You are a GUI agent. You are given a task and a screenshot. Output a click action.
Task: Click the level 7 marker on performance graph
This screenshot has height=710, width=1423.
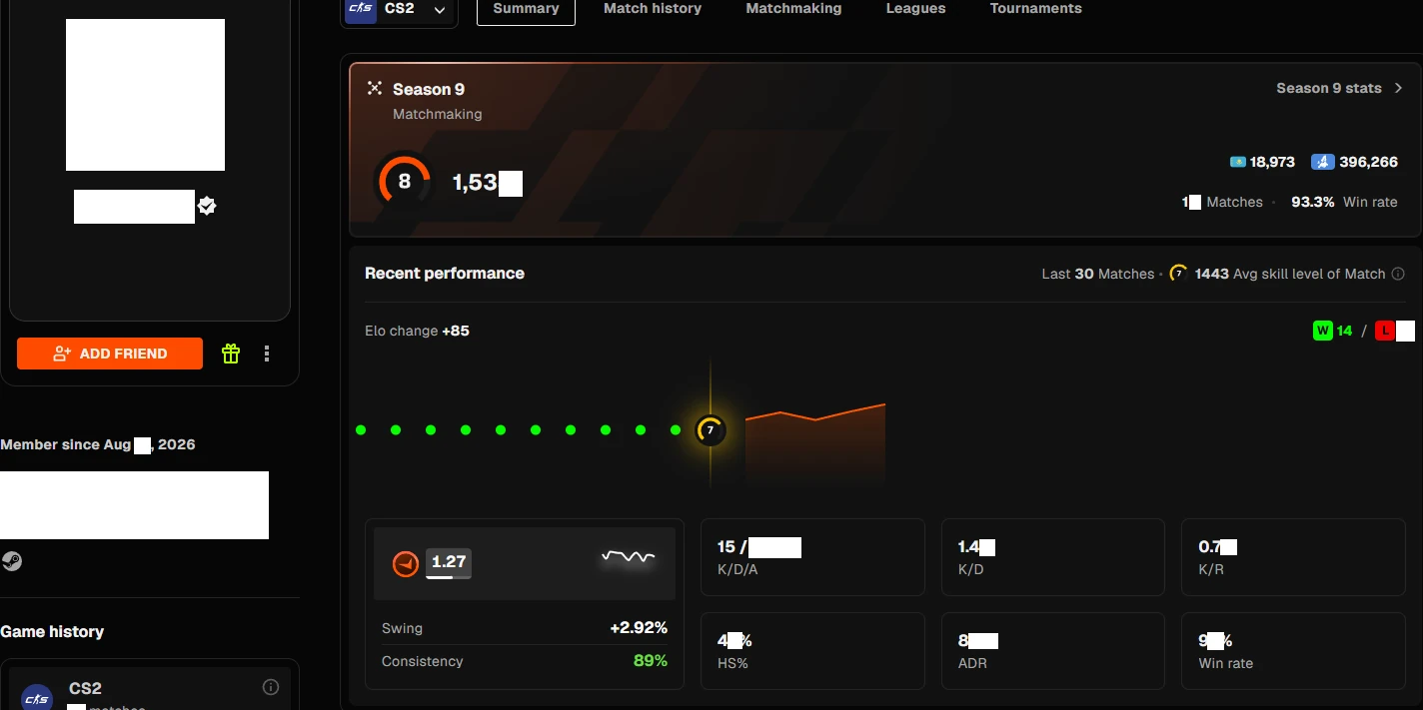(x=711, y=430)
